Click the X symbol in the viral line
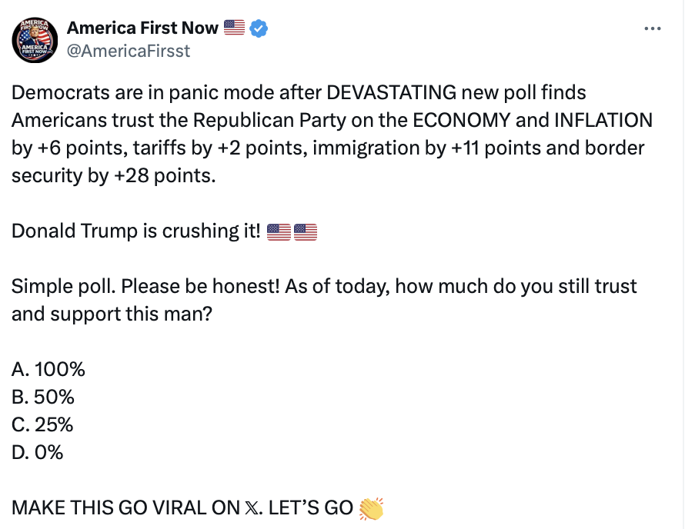Screen dimensions: 685x529 pyautogui.click(x=251, y=507)
